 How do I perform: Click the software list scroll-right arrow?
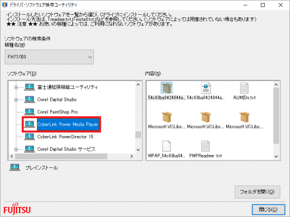point(132,157)
